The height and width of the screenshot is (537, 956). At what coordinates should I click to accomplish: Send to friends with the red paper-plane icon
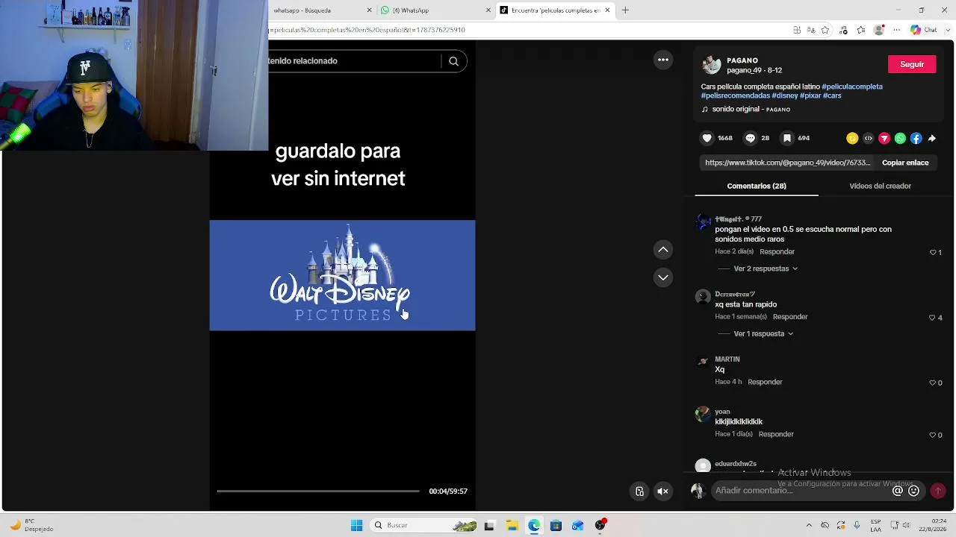(884, 138)
